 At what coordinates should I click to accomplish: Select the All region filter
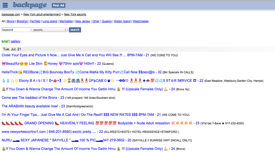[x=3, y=21]
